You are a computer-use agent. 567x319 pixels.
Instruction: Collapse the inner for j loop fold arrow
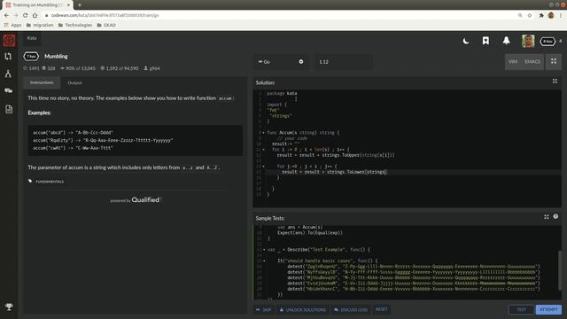[x=263, y=167]
